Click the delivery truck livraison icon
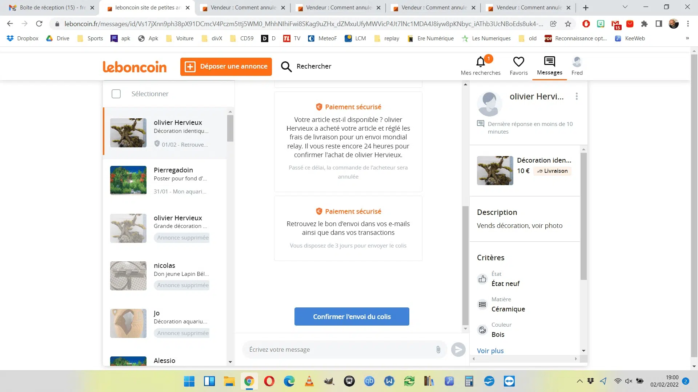 (539, 170)
